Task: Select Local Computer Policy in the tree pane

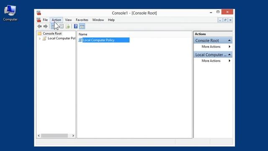Action: tap(62, 38)
